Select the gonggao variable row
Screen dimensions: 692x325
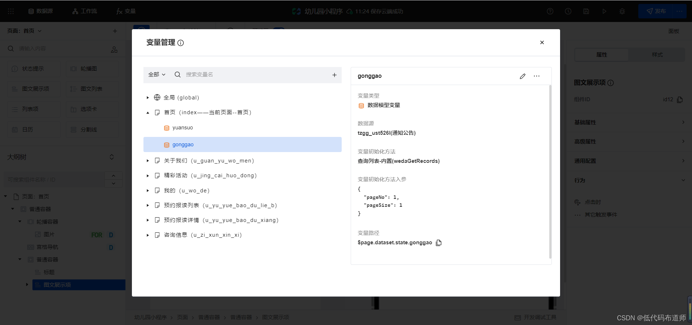pyautogui.click(x=242, y=144)
